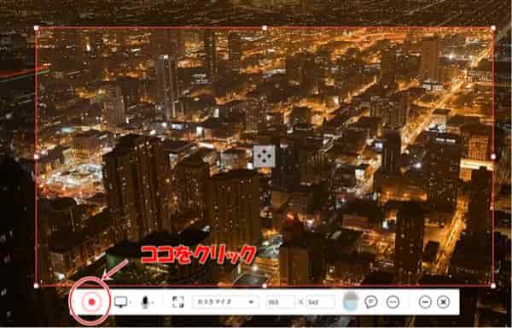Click the top edge middle selection handle
Image resolution: width=512 pixels, height=328 pixels.
click(x=265, y=28)
